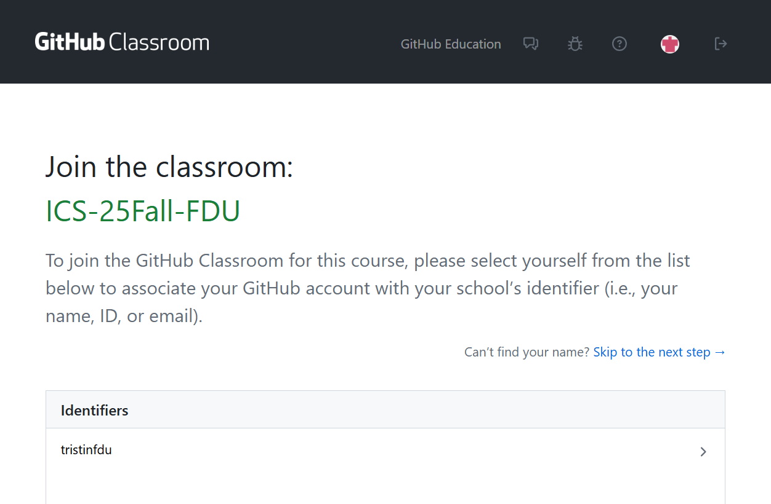Sign out using the exit arrow icon

(721, 44)
